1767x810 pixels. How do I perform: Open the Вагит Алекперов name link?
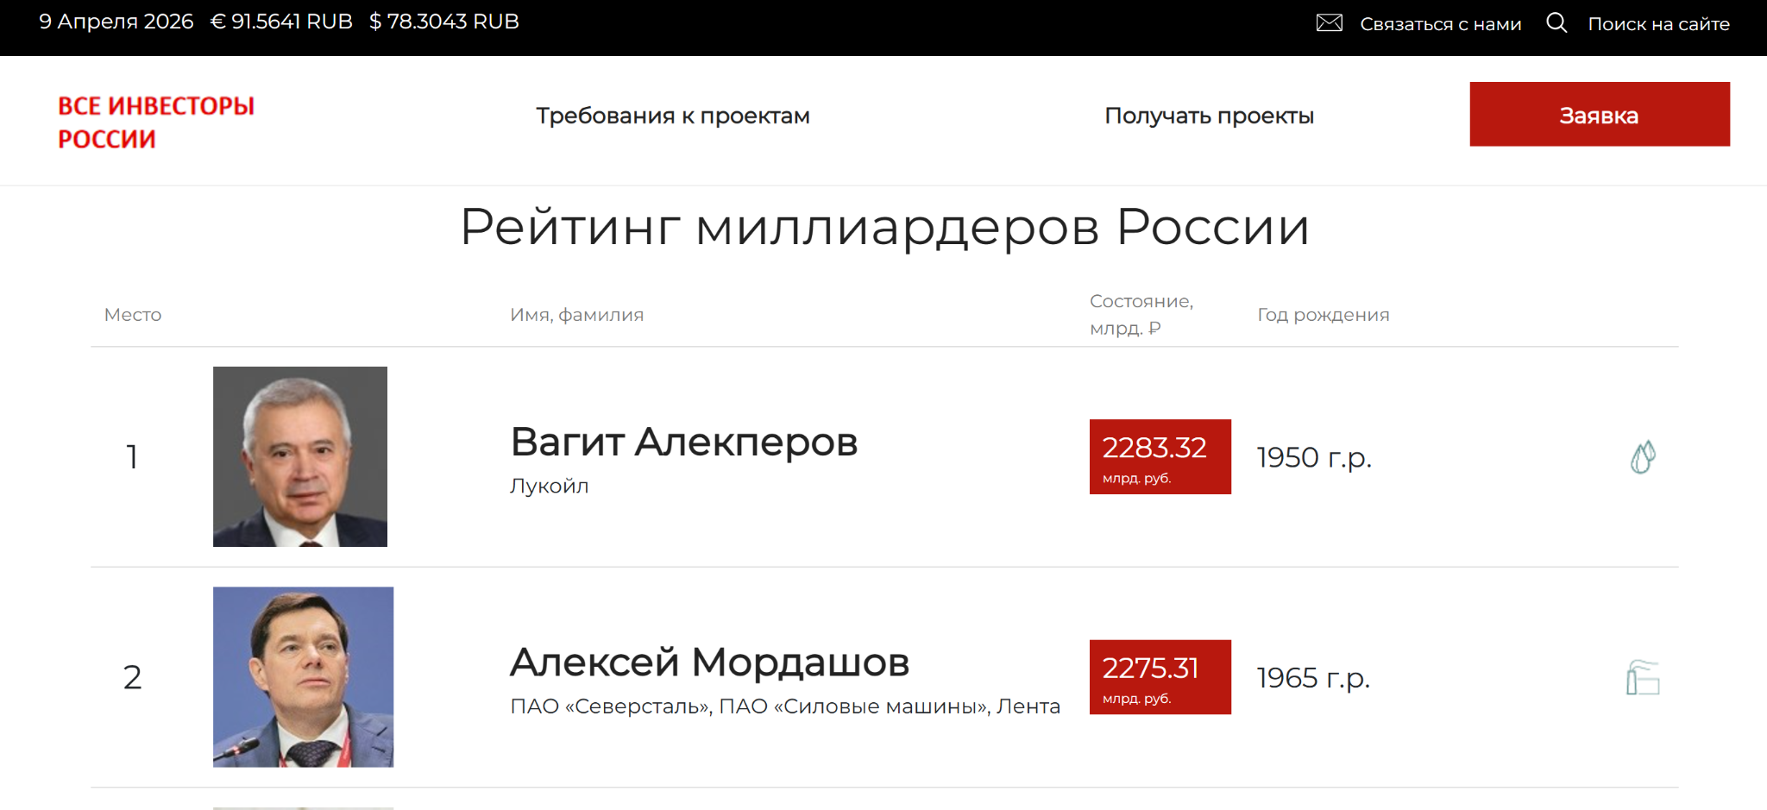pos(683,442)
